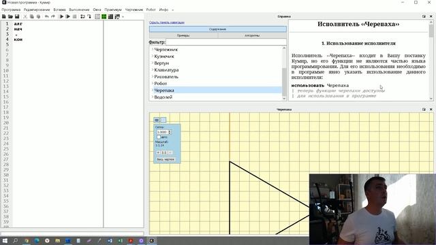Open Microsoft Edge from the taskbar

[37, 241]
